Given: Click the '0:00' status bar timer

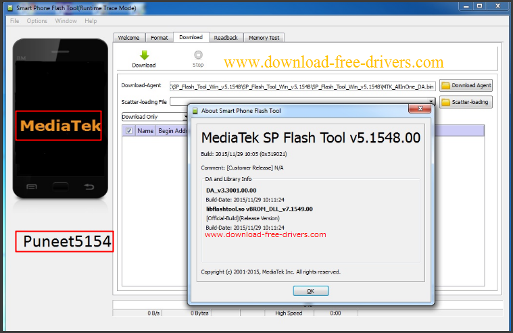Looking at the screenshot, I should coord(335,313).
